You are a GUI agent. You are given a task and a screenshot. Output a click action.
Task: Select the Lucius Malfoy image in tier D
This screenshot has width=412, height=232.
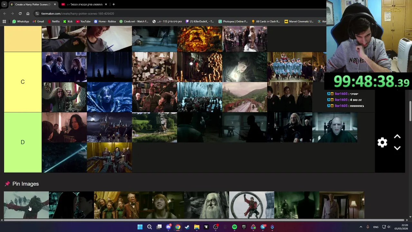click(x=290, y=127)
